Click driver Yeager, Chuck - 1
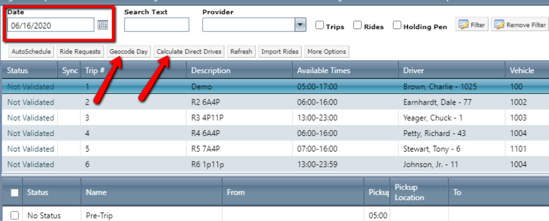 coord(433,118)
